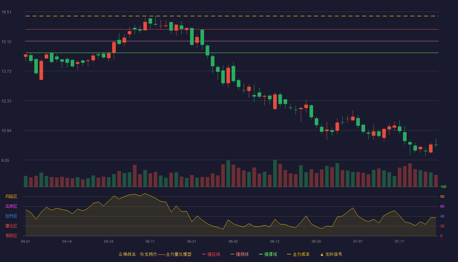Image resolution: width=458 pixels, height=262 pixels.
Task: Click the yellow dashed 主力成本 line on chart
Action: (232, 16)
